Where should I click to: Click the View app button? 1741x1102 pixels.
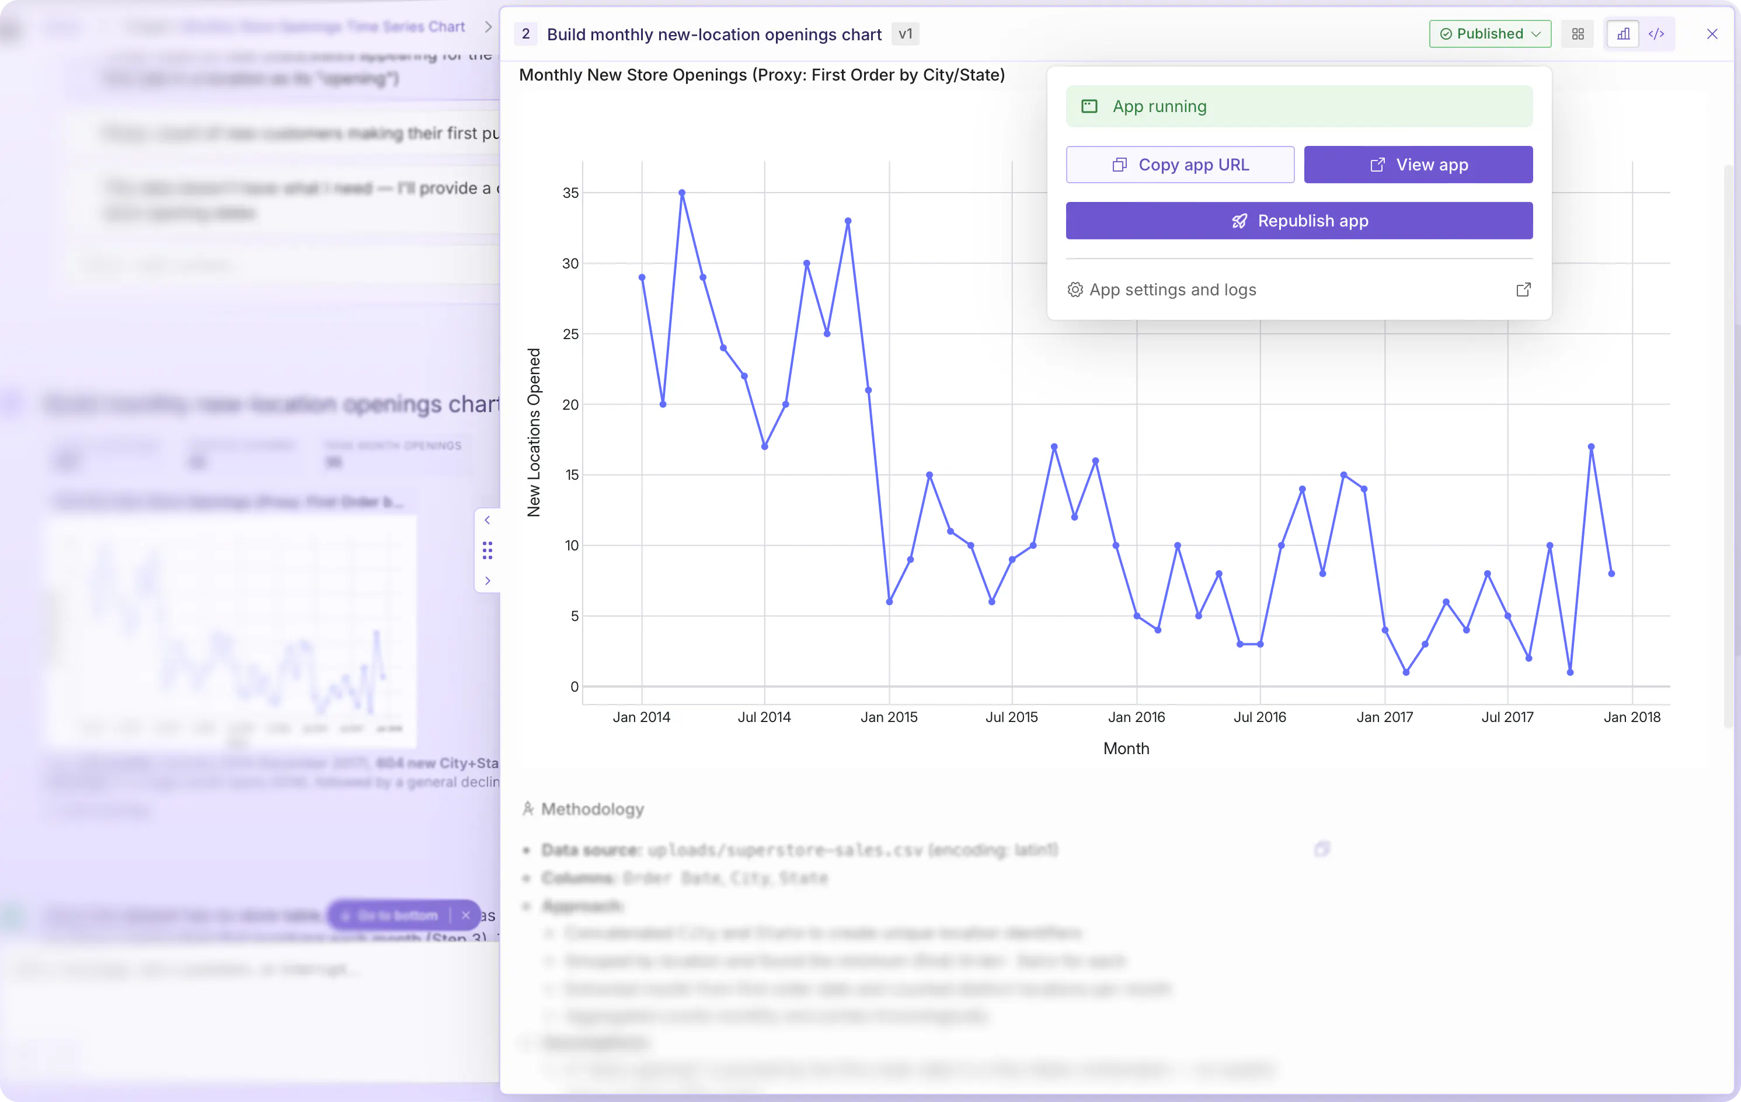pos(1418,165)
